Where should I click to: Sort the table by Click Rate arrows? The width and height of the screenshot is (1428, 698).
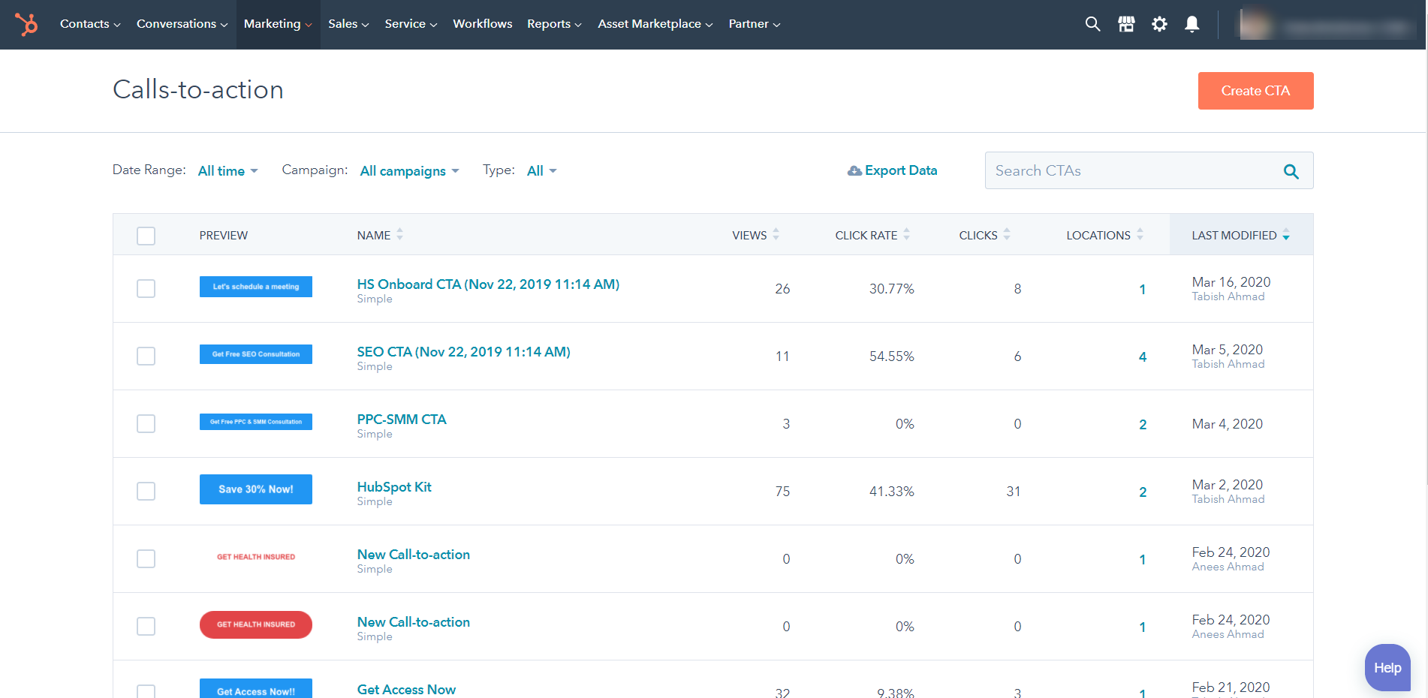tap(906, 235)
